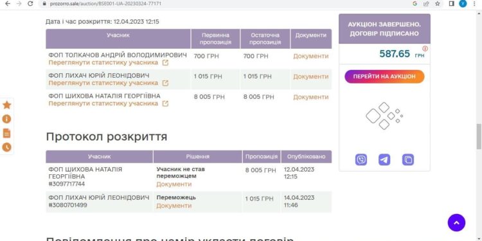
Task: Click the address bar URL prozorro.sale
Action: [x=105, y=4]
